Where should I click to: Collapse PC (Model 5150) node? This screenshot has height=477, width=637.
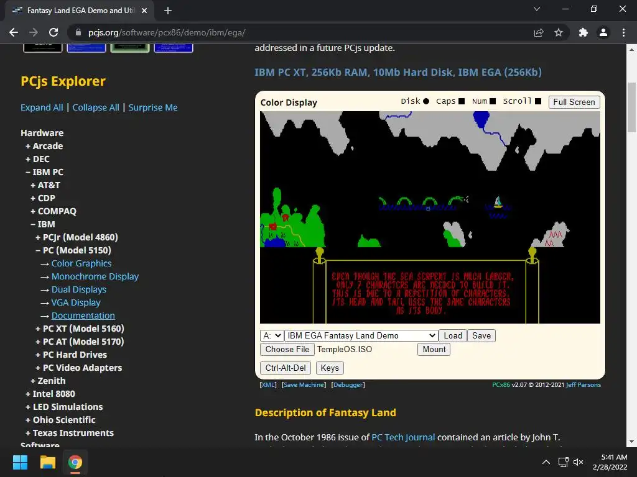click(x=73, y=250)
